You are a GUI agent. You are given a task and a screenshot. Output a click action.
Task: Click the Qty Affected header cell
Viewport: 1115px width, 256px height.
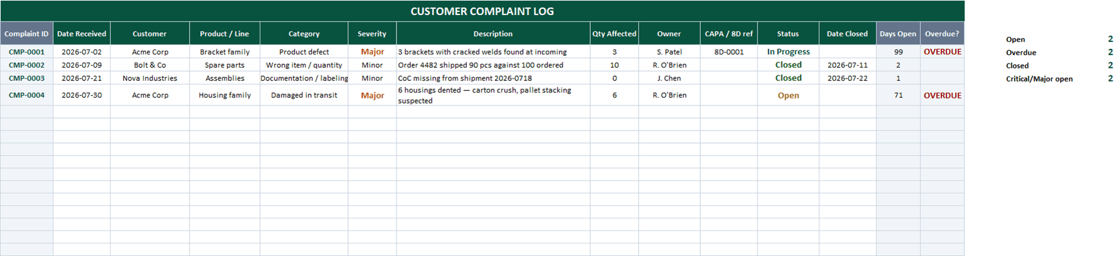[x=614, y=34]
